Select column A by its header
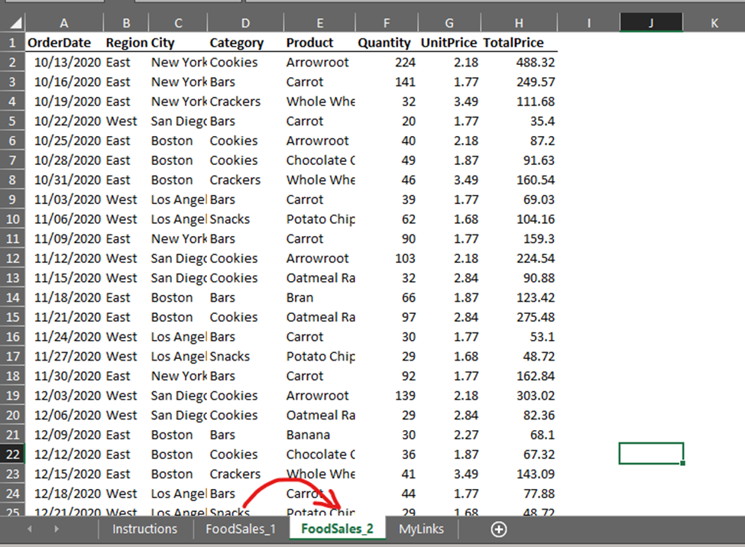Image resolution: width=745 pixels, height=547 pixels. point(63,21)
